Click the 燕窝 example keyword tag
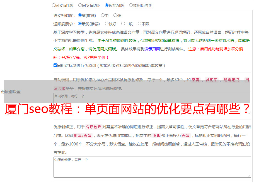254x183 pixels. [195, 80]
